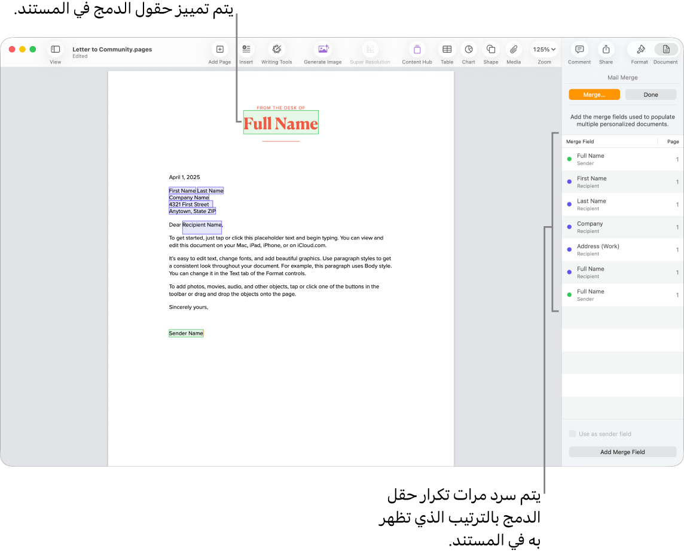
Task: Click the Add Merge Field button
Action: click(x=622, y=452)
